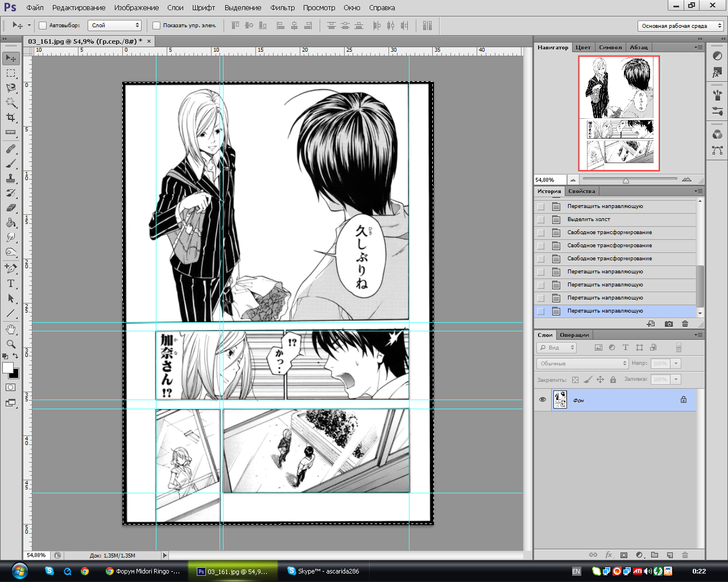Enable the Автовыбор checkbox
This screenshot has height=582, width=728.
point(43,26)
